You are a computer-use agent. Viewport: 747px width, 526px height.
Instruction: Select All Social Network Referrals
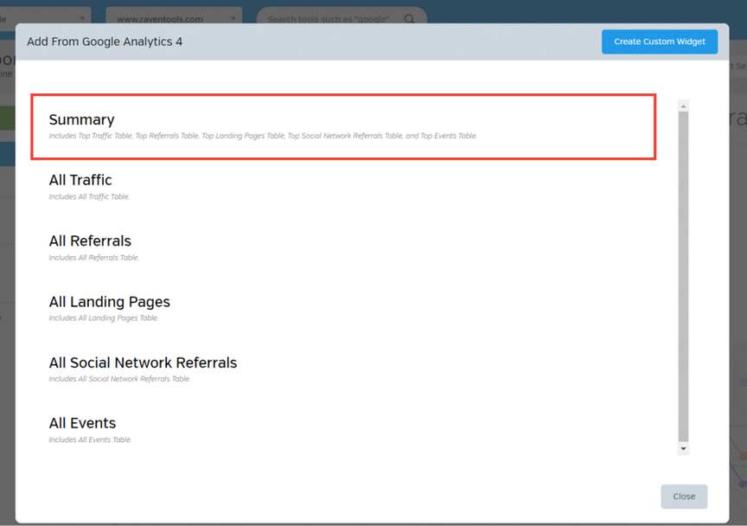pos(143,362)
